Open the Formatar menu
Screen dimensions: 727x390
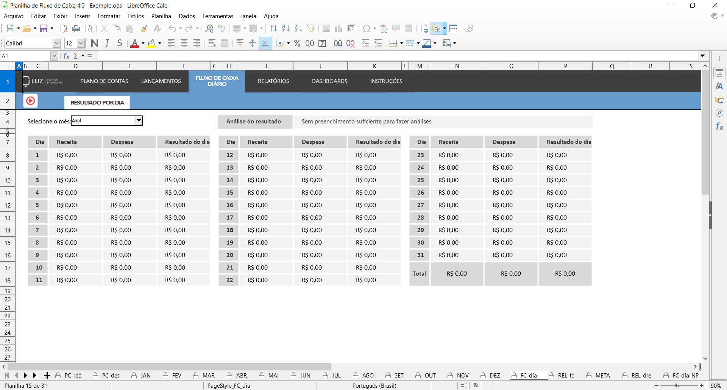tap(109, 16)
